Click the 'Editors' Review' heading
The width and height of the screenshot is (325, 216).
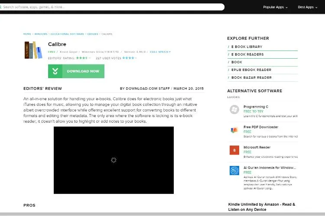click(42, 89)
